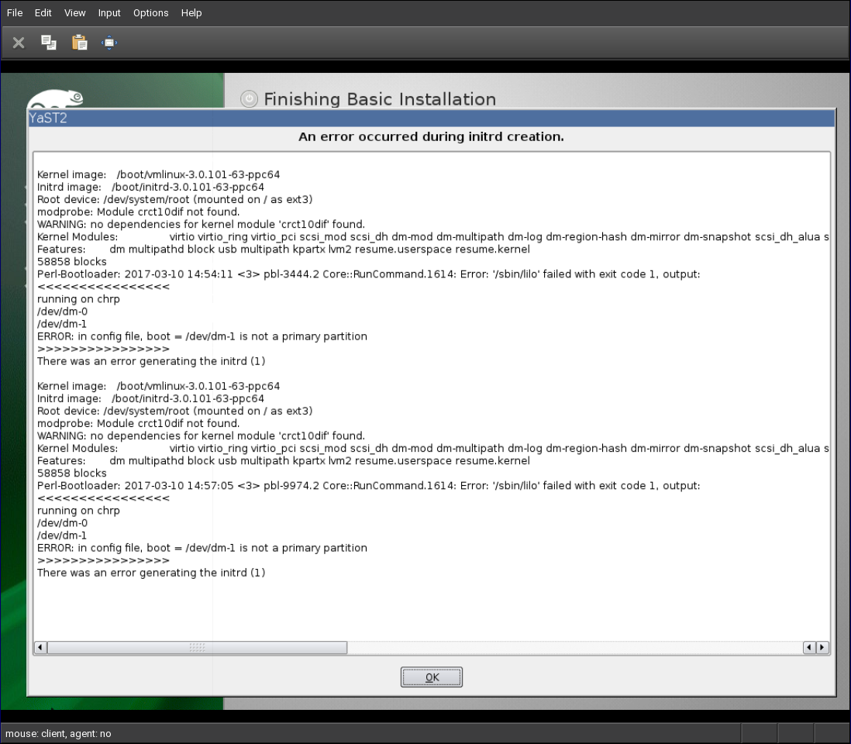Click the fullscreen toggle icon

pos(109,43)
